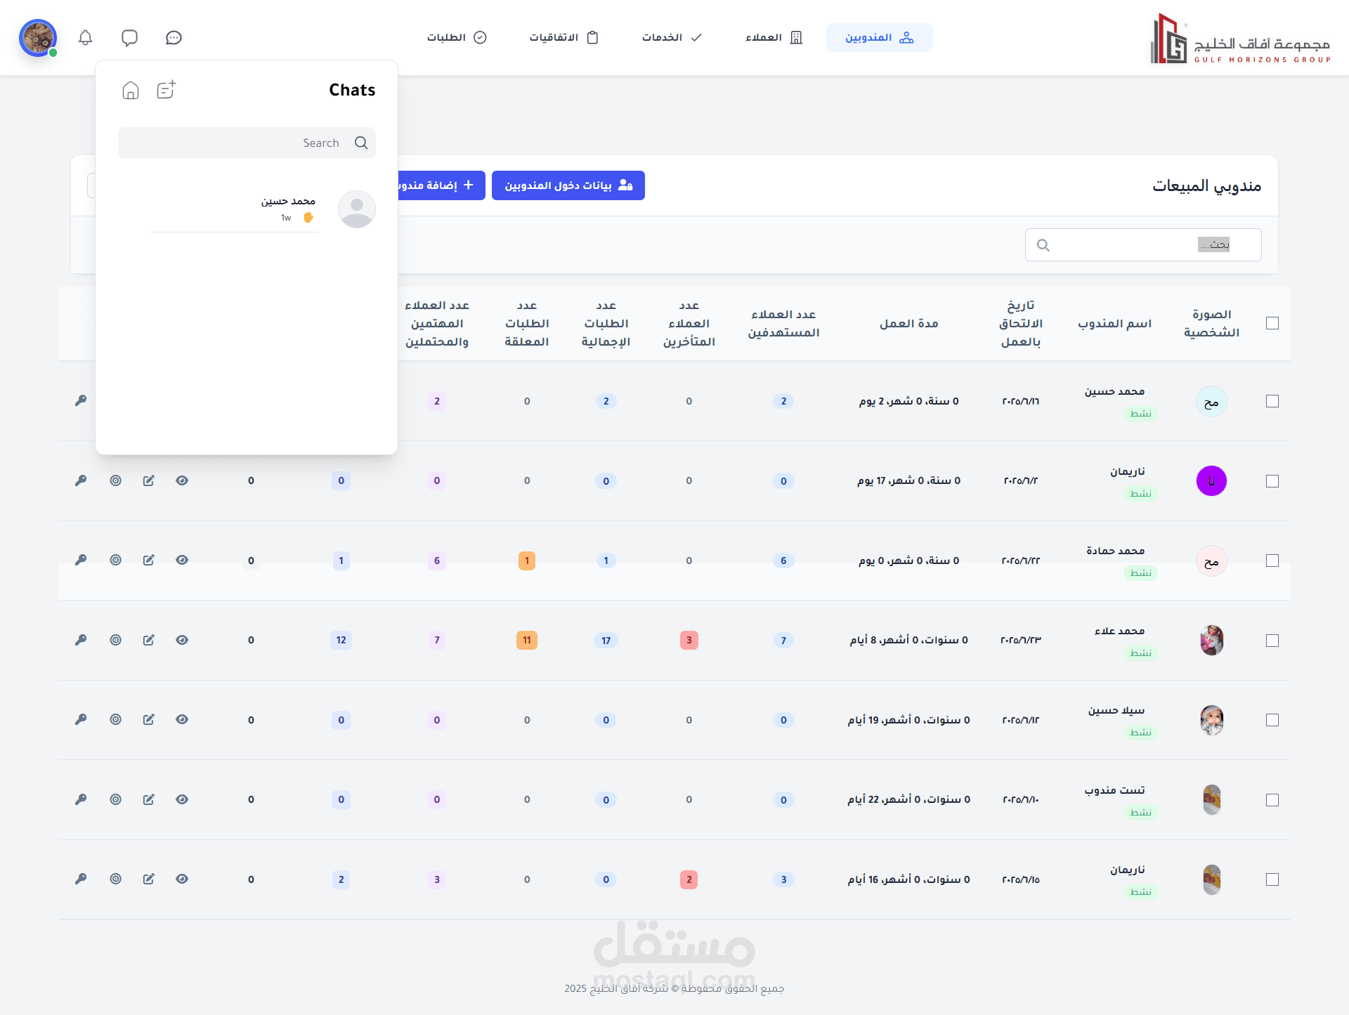This screenshot has height=1015, width=1349.
Task: Click the home icon in Chats panel
Action: pos(130,90)
